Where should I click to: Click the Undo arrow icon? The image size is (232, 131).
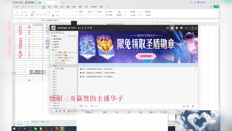tap(32, 7)
